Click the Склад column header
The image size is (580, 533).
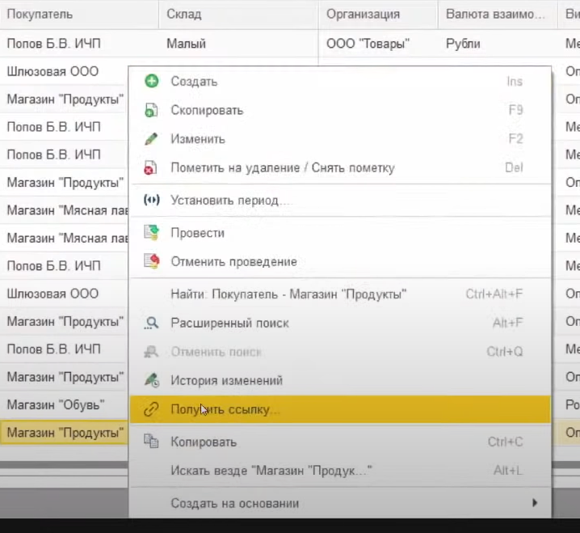pos(238,14)
